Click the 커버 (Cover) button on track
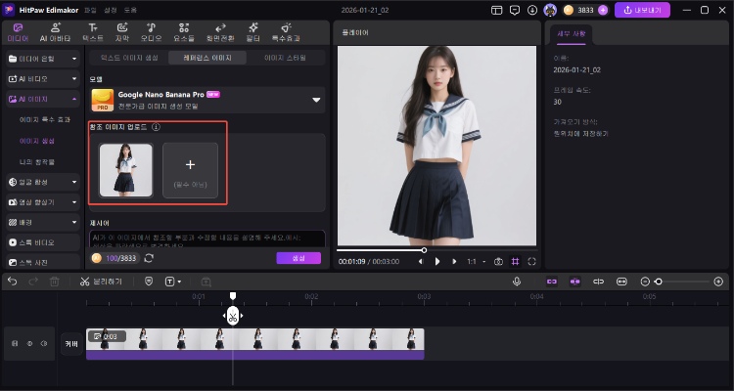 (71, 344)
